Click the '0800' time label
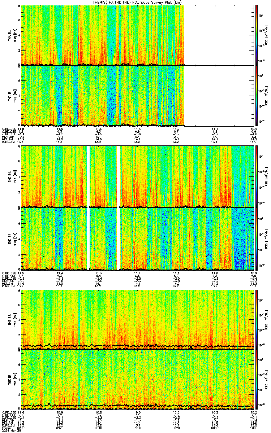 point(21,428)
